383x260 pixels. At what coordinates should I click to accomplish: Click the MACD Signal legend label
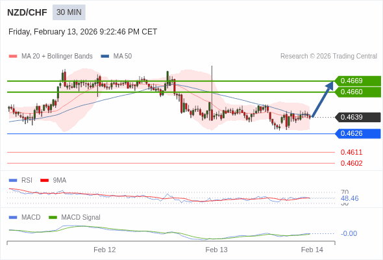pos(81,218)
